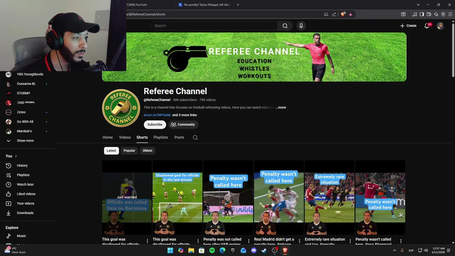Image resolution: width=455 pixels, height=256 pixels.
Task: Show hidden system tray icons chevron
Action: tap(394, 250)
